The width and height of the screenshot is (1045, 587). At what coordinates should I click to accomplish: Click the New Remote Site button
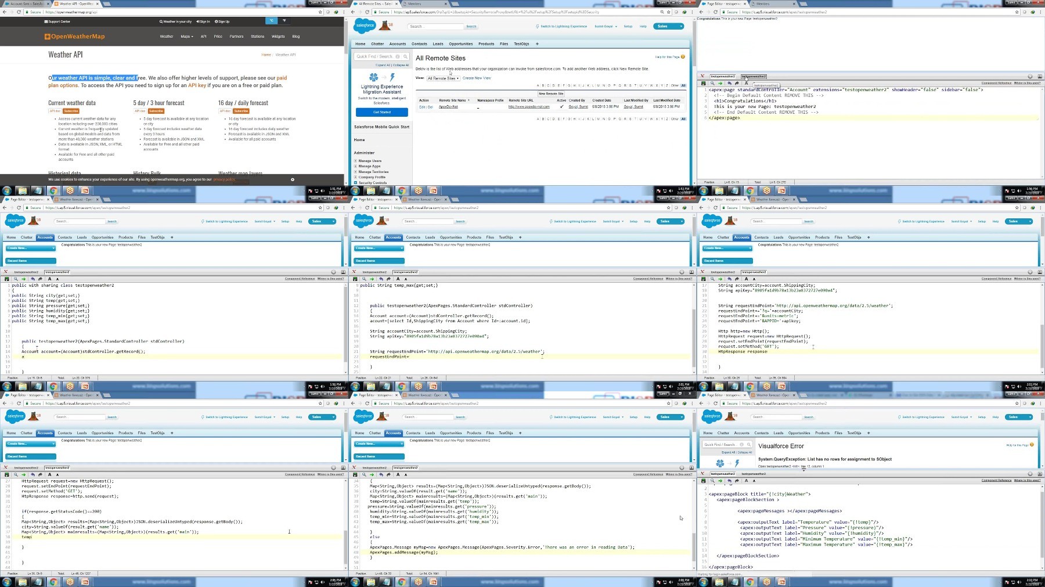pyautogui.click(x=551, y=93)
